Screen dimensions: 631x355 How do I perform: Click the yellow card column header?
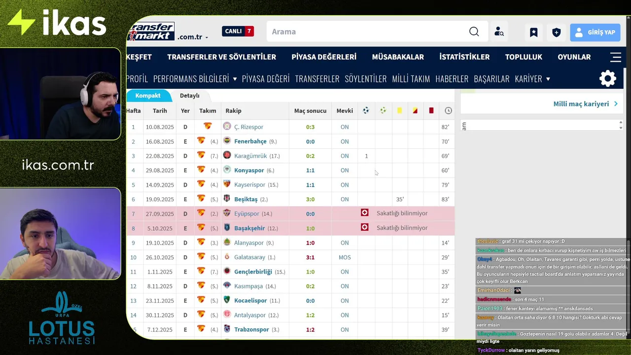coord(399,110)
